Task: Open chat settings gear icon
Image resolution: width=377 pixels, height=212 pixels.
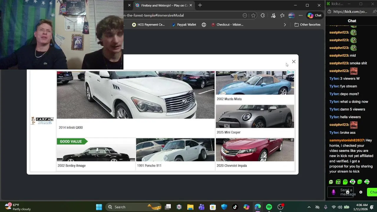Action: coord(361,192)
